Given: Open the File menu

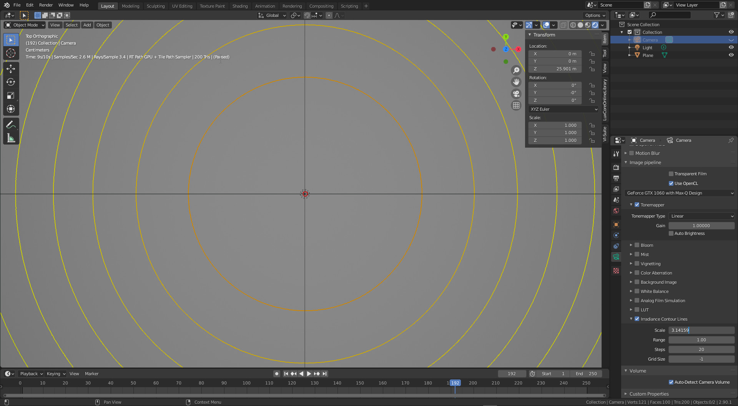Looking at the screenshot, I should pyautogui.click(x=17, y=5).
